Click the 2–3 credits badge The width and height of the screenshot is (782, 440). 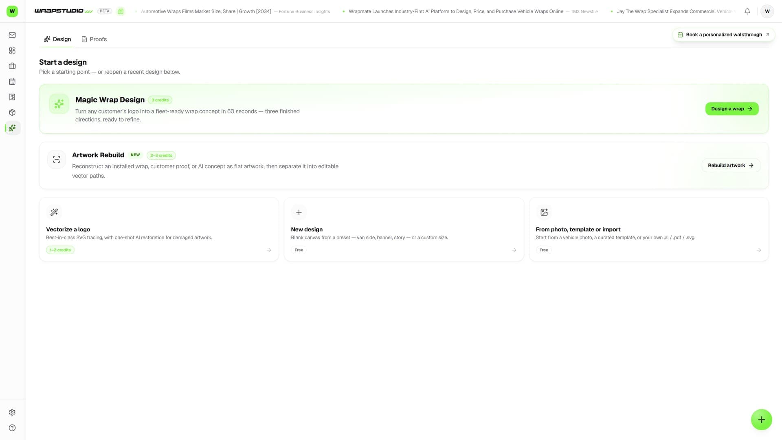tap(161, 156)
